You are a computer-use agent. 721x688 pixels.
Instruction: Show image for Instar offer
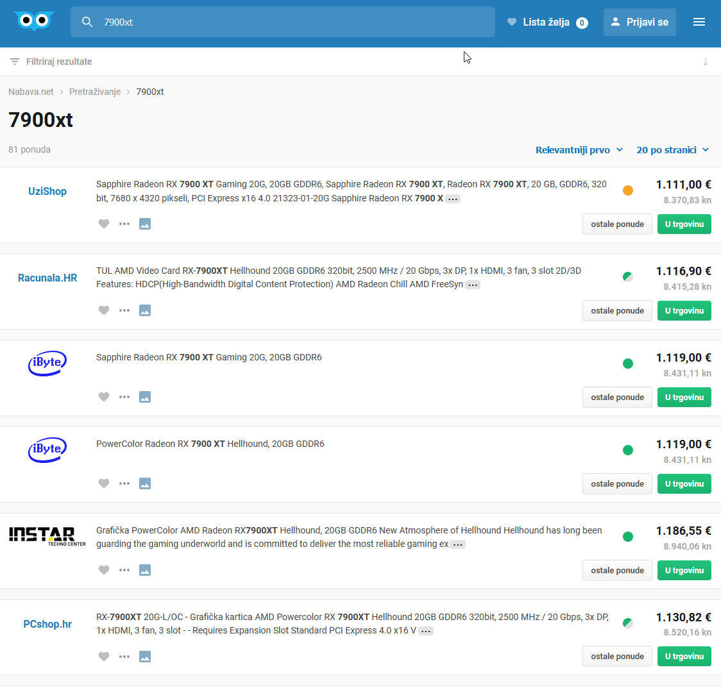coord(145,570)
